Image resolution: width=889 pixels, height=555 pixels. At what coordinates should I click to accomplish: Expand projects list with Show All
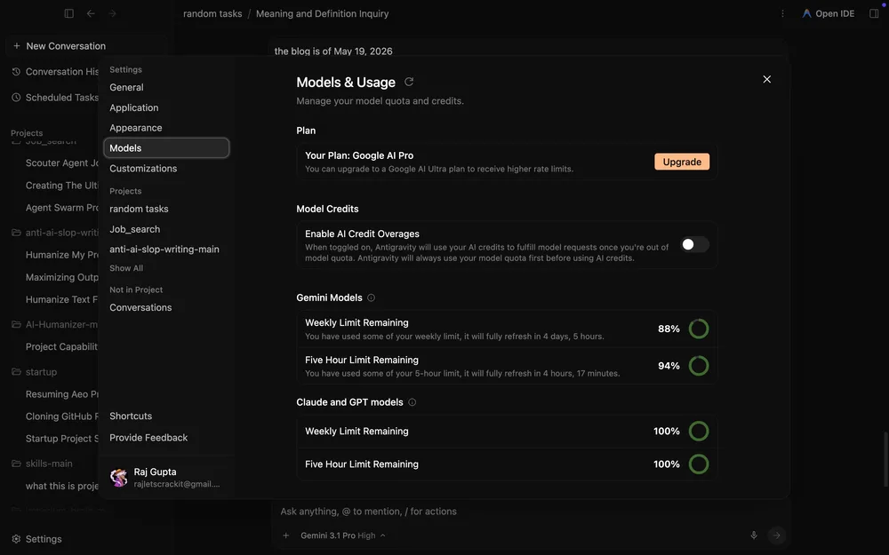pos(126,268)
